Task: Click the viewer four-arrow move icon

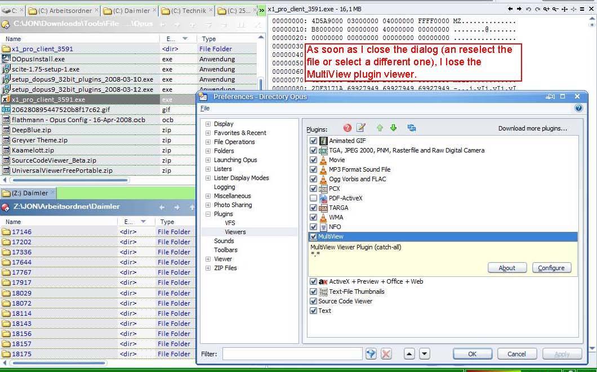Action: [565, 9]
